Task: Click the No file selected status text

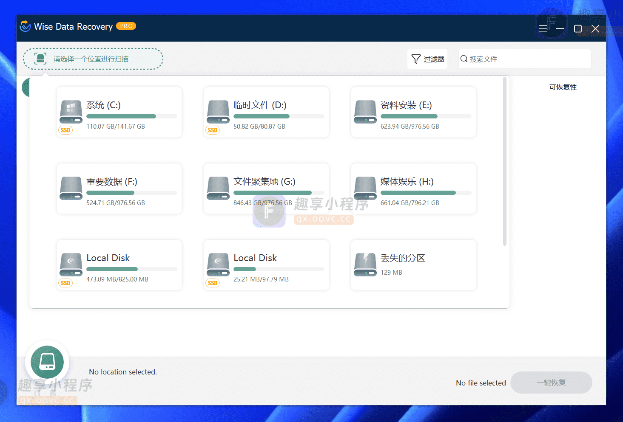Action: (481, 383)
